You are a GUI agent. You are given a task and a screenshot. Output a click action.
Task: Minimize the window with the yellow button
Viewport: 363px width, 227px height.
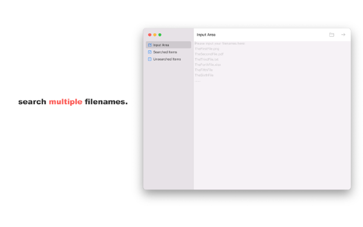point(155,35)
